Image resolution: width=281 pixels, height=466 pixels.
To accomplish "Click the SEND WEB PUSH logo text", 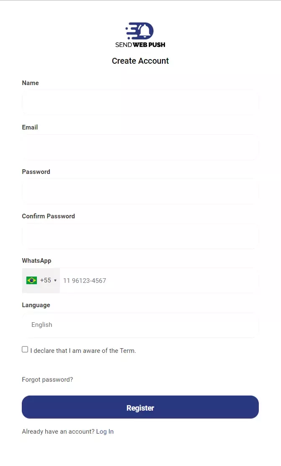I will point(140,44).
